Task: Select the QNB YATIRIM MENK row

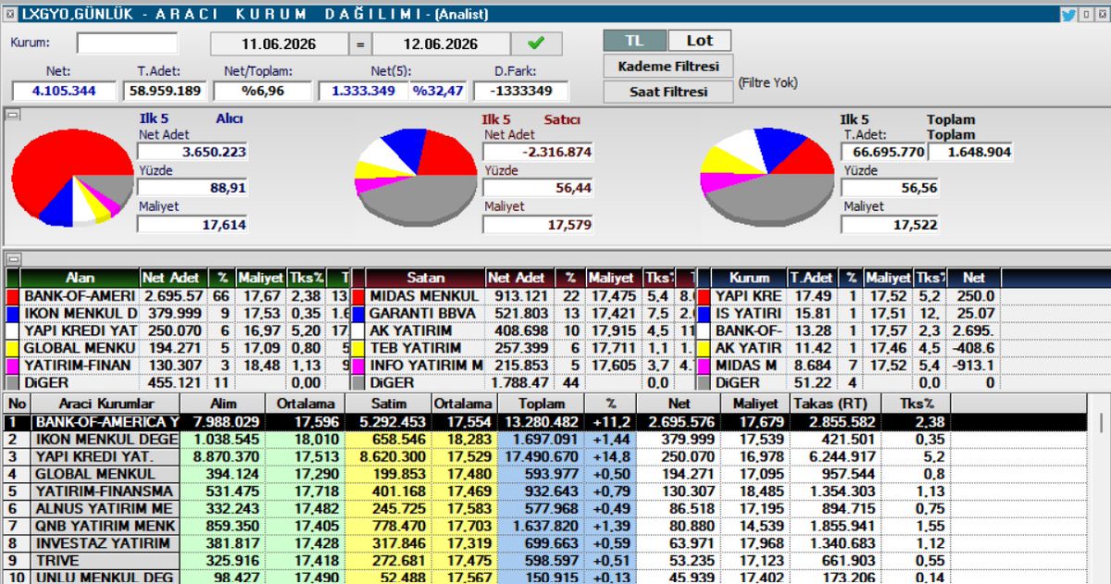Action: pos(546,526)
